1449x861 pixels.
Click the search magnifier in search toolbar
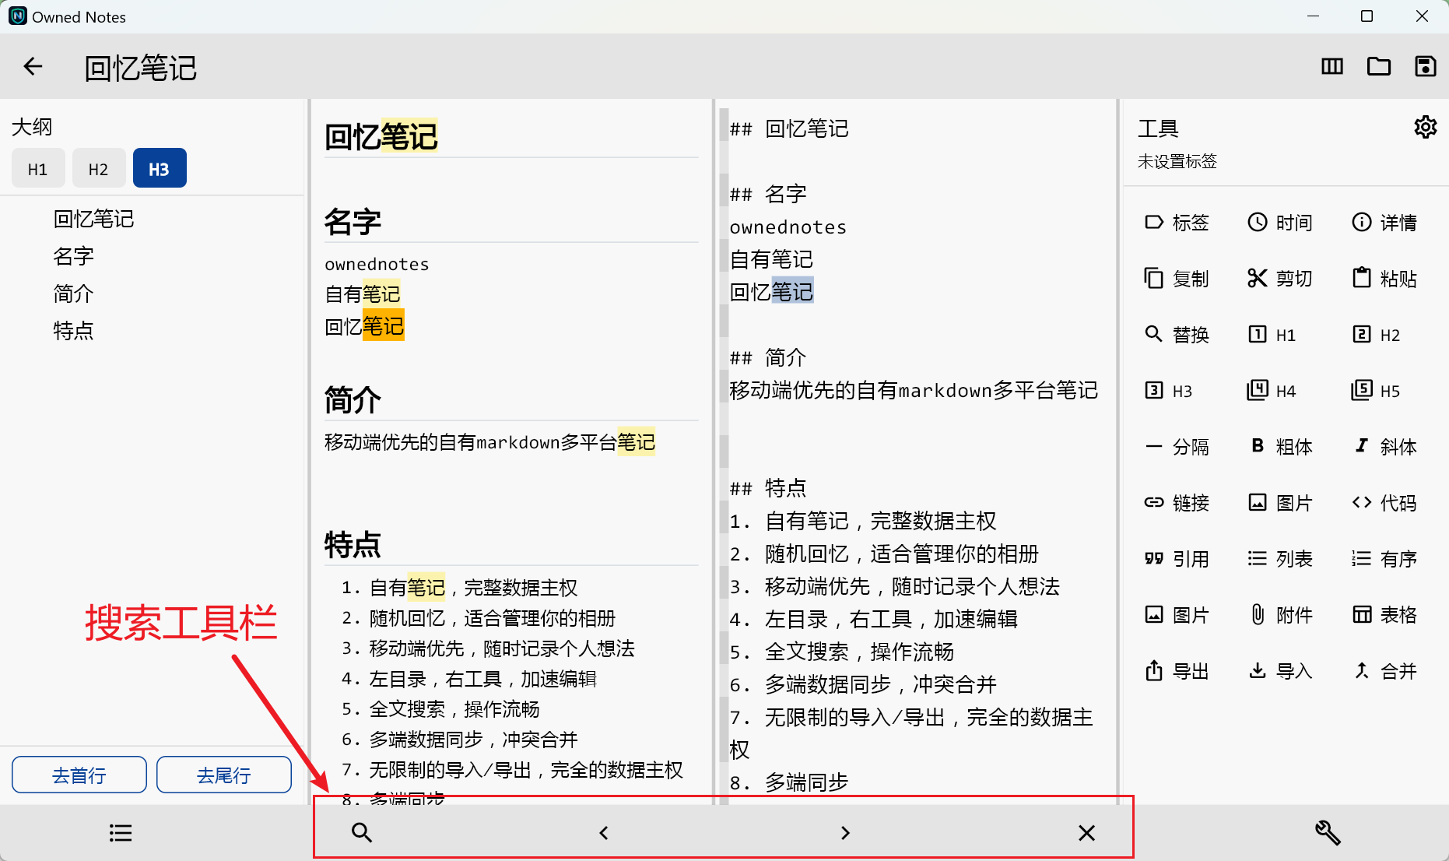click(362, 832)
